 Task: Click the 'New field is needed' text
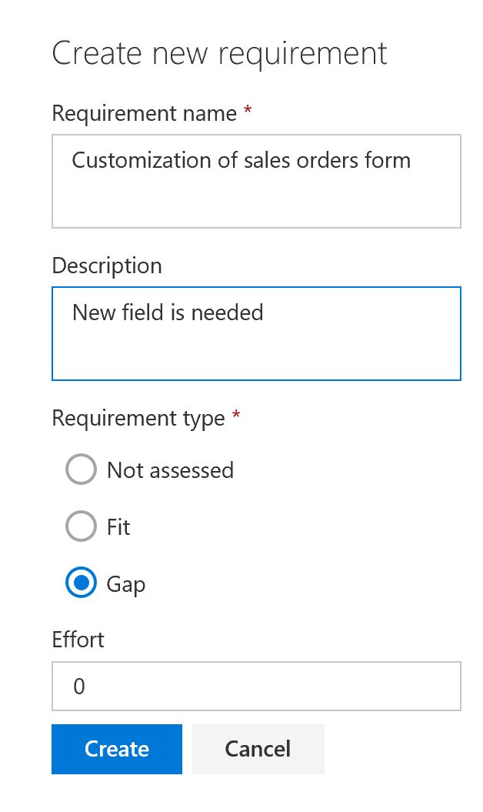click(168, 312)
